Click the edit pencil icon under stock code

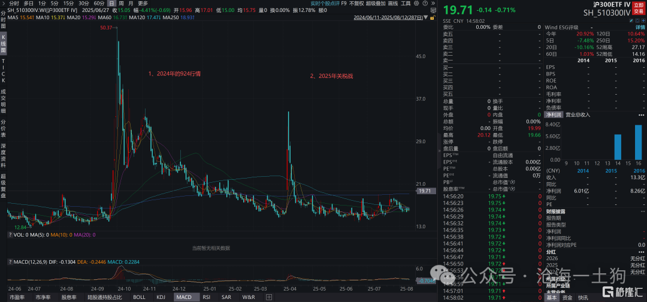[x=632, y=20]
